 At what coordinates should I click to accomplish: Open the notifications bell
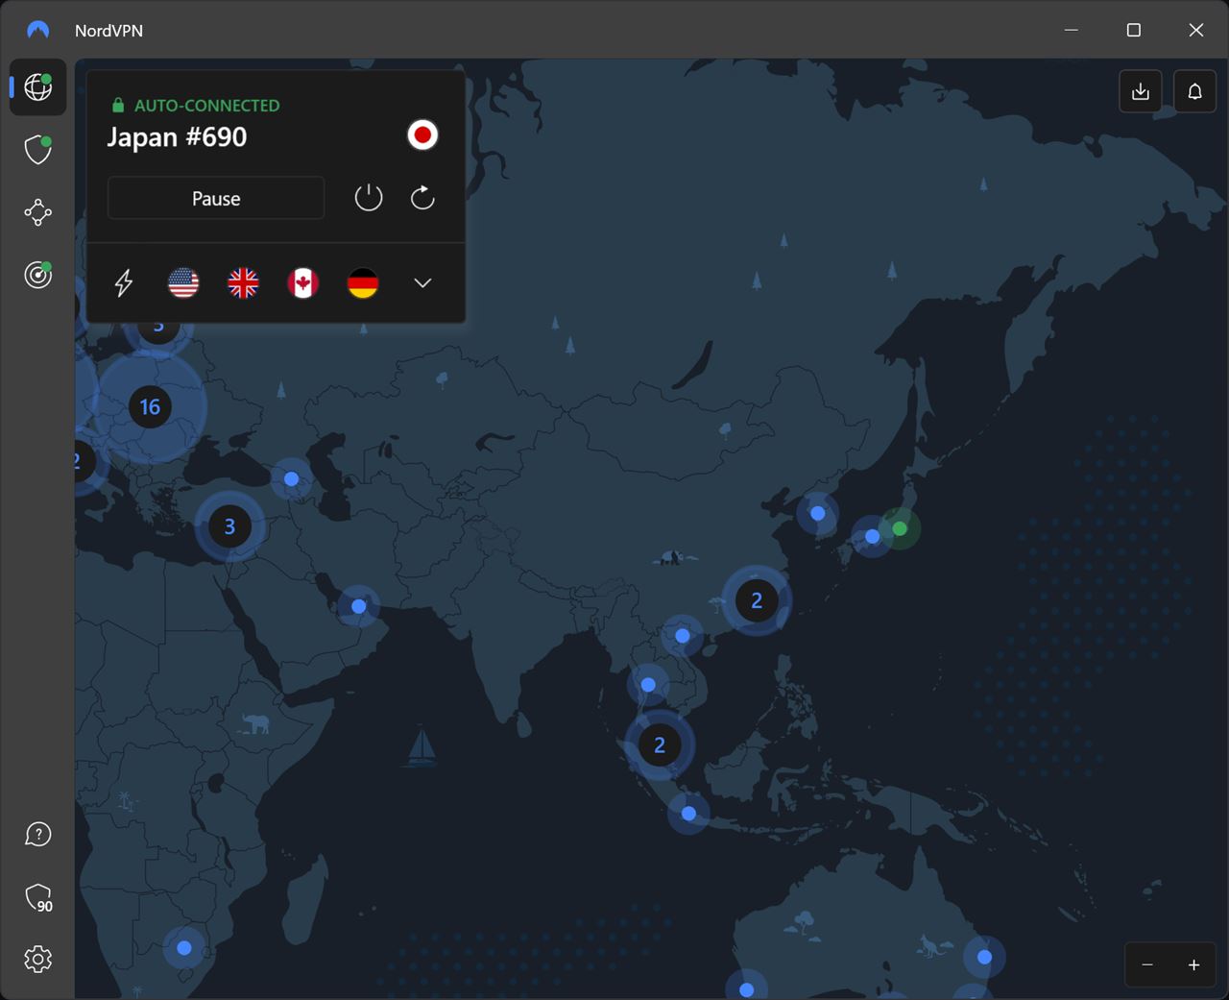(1194, 91)
